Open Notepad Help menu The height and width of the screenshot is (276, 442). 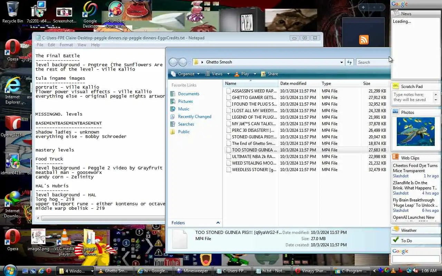(95, 45)
